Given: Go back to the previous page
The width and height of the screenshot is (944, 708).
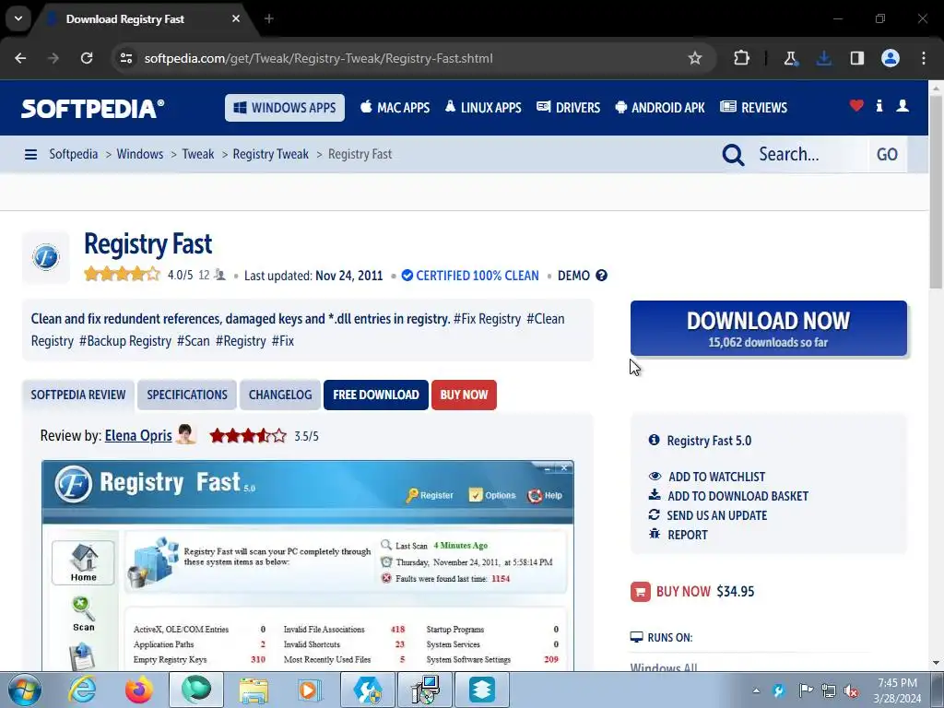Looking at the screenshot, I should (x=20, y=58).
